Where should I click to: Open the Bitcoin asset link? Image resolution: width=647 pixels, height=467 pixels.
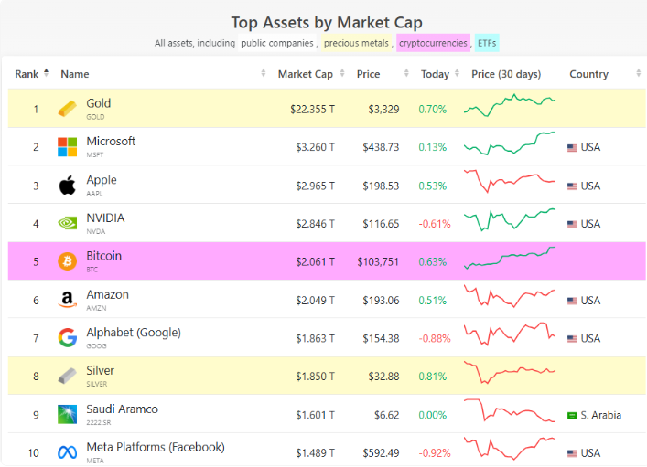click(x=104, y=256)
